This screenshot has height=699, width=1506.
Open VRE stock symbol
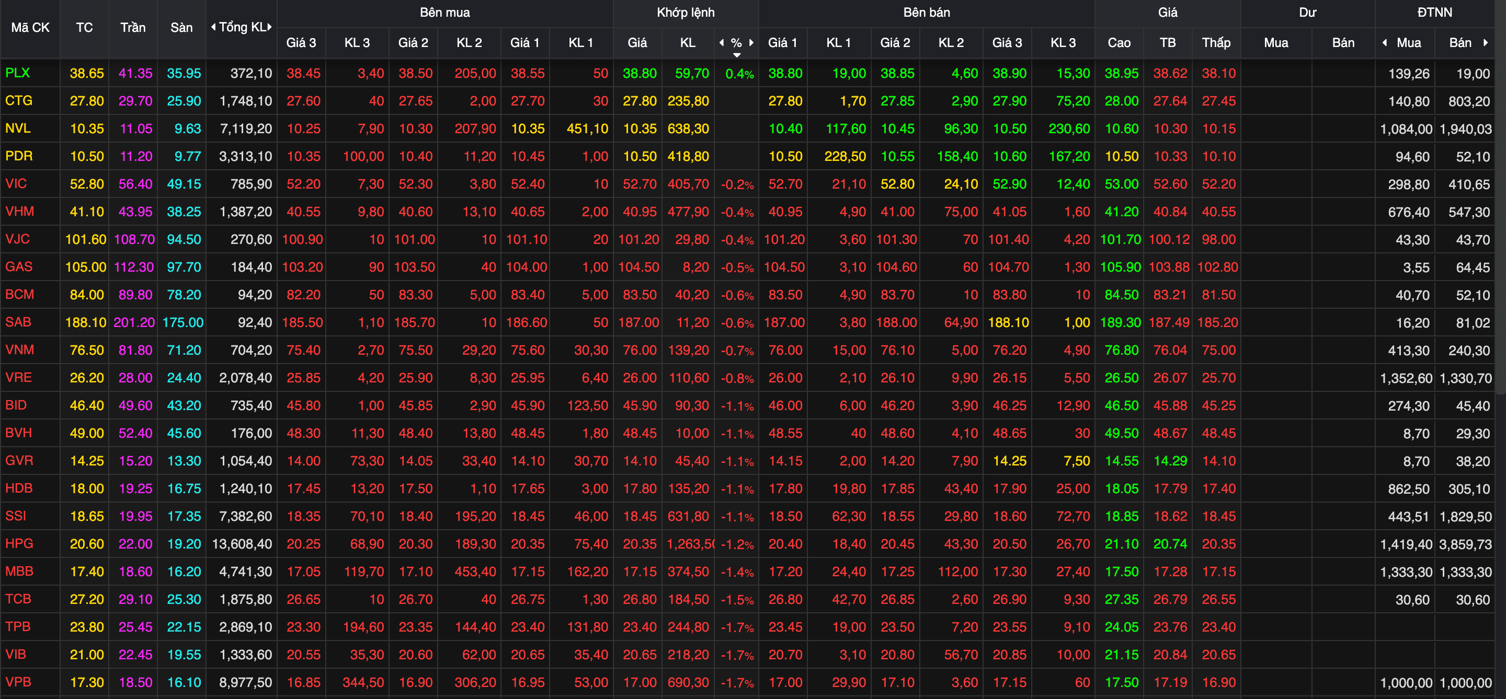point(18,377)
